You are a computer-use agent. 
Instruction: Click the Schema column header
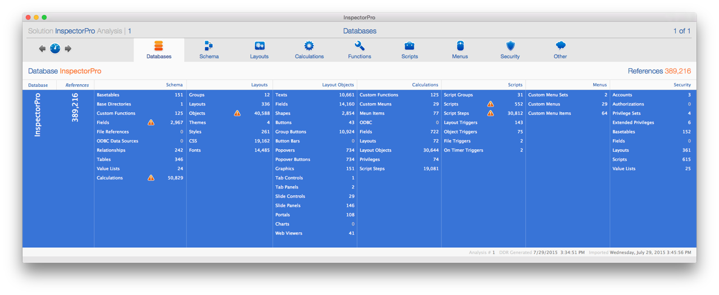point(174,85)
